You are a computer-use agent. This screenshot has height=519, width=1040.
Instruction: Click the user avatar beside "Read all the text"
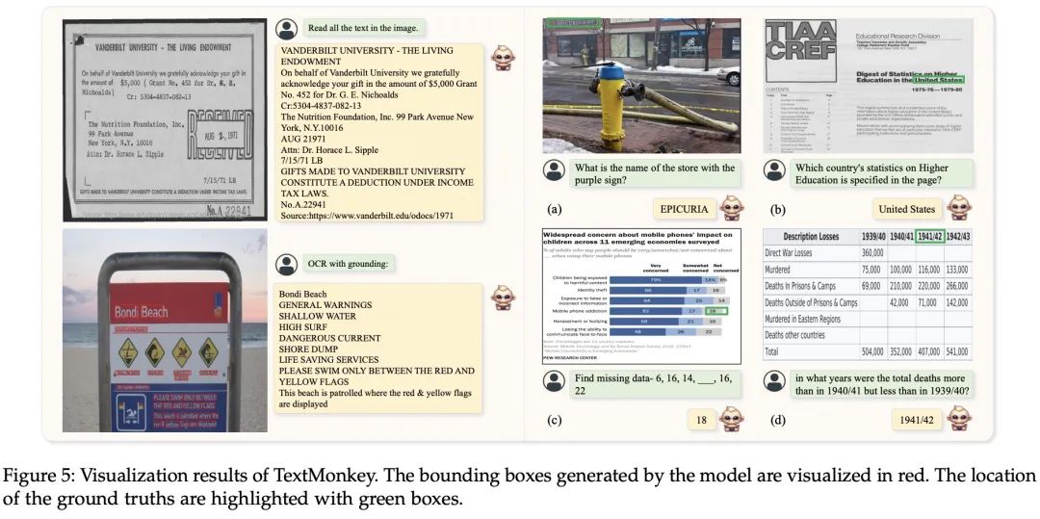pos(286,29)
